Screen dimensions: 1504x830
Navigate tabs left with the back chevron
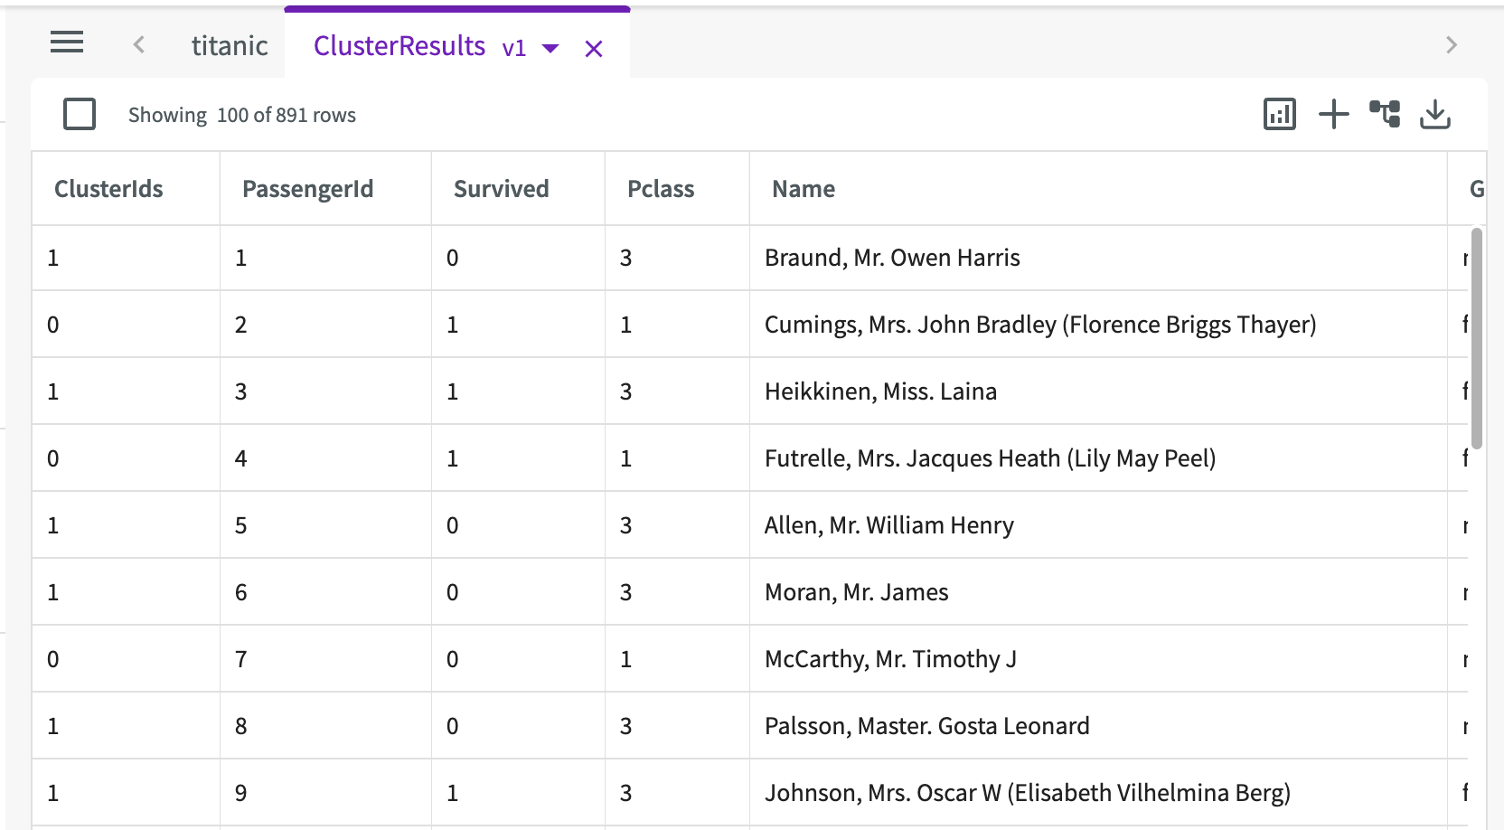[139, 44]
